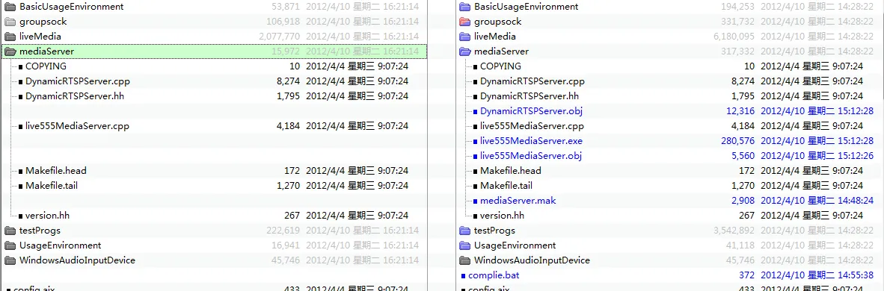Click the right mediaServer size value 317,332

[x=737, y=51]
